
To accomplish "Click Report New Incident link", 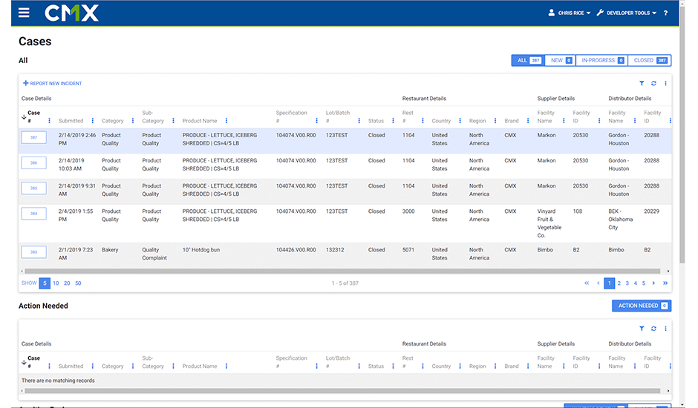I will [53, 84].
